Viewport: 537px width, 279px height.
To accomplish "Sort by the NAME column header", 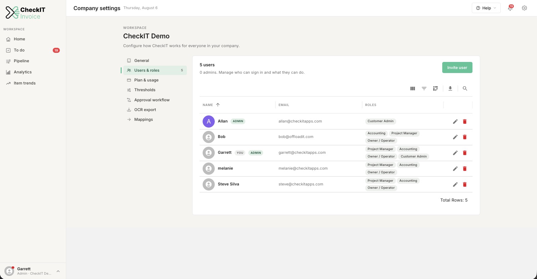I will point(208,105).
